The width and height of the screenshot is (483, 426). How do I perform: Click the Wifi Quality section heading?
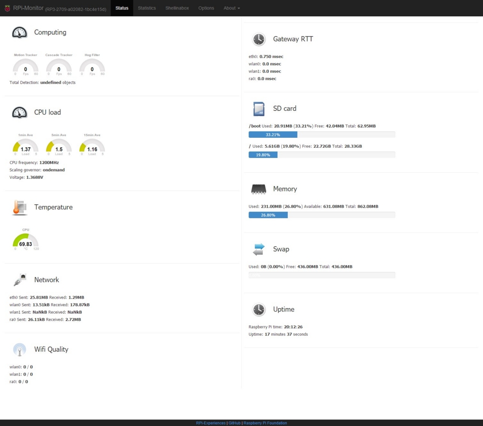tap(51, 349)
